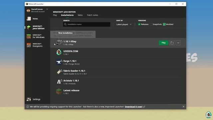Click the UDISEN.COM installation icon
Image resolution: width=213 pixels, height=120 pixels.
click(x=59, y=52)
